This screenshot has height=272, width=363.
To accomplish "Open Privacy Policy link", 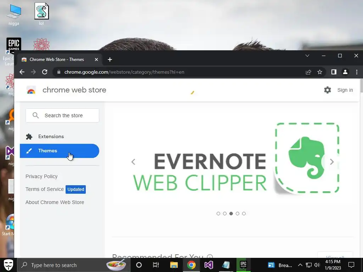I will tap(41, 176).
